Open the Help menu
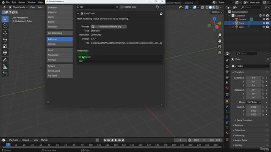The height and width of the screenshot is (152, 271). pyautogui.click(x=40, y=3)
